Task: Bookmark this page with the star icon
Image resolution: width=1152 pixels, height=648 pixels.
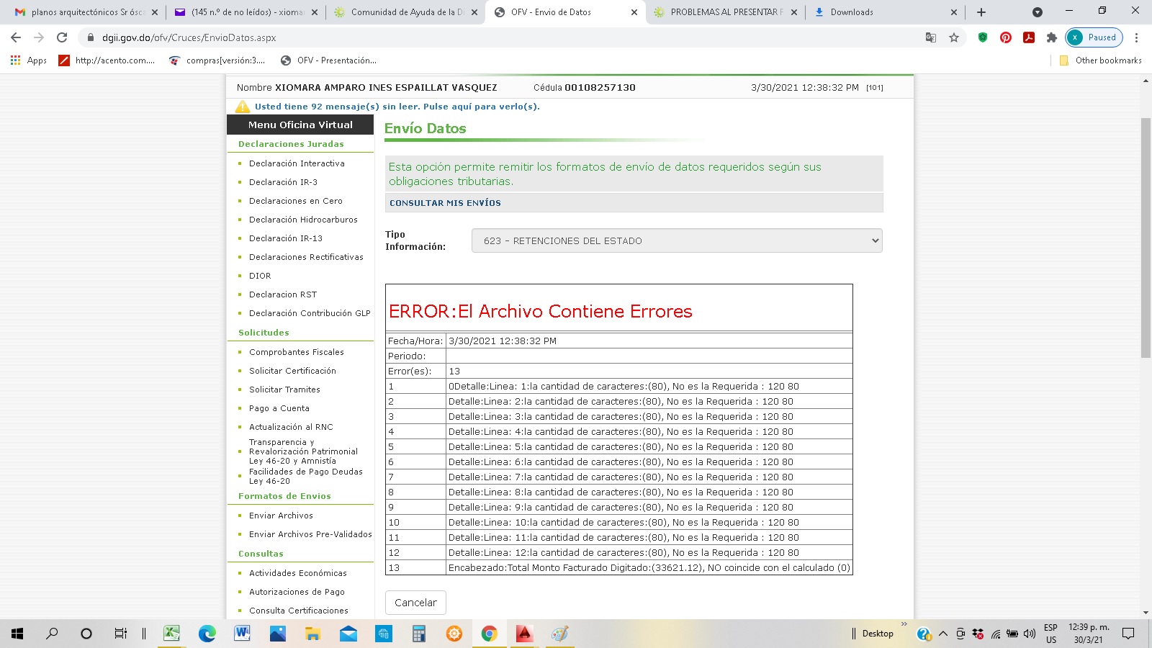Action: click(x=954, y=37)
